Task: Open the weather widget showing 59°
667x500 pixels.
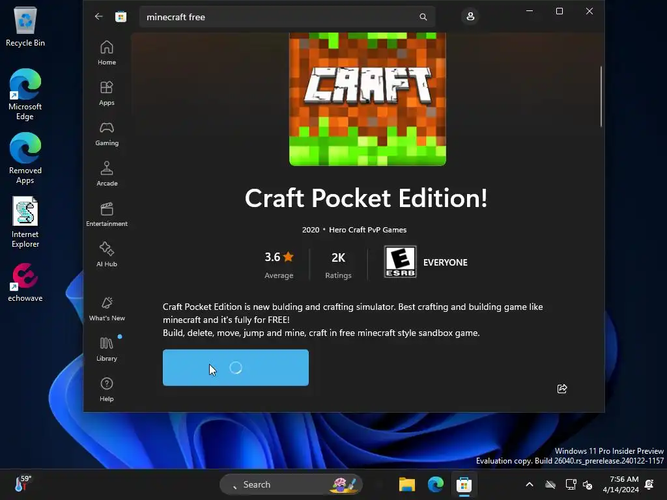Action: click(23, 484)
